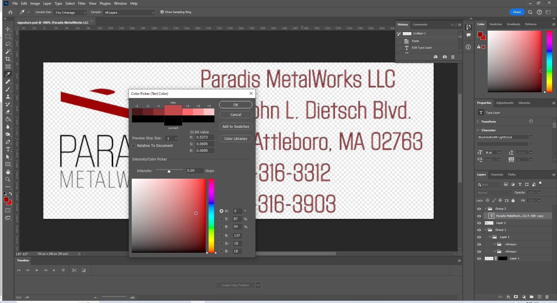
Task: Open the Search icon near Share
Action: pos(530,12)
